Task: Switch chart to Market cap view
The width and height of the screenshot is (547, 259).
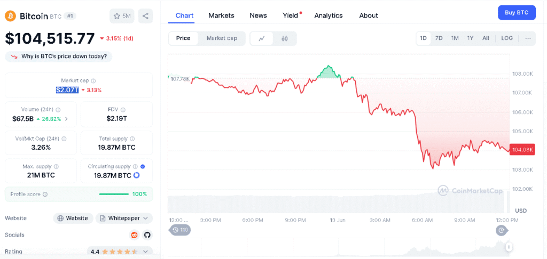Action: tap(222, 38)
